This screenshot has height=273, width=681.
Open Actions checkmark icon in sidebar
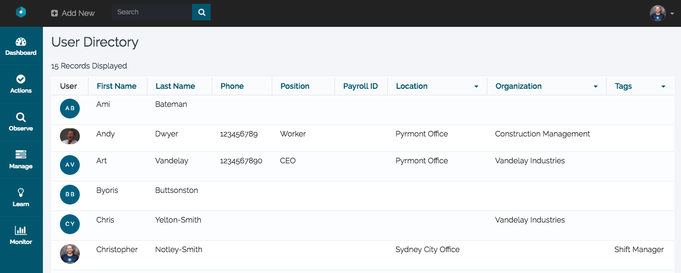(x=21, y=79)
